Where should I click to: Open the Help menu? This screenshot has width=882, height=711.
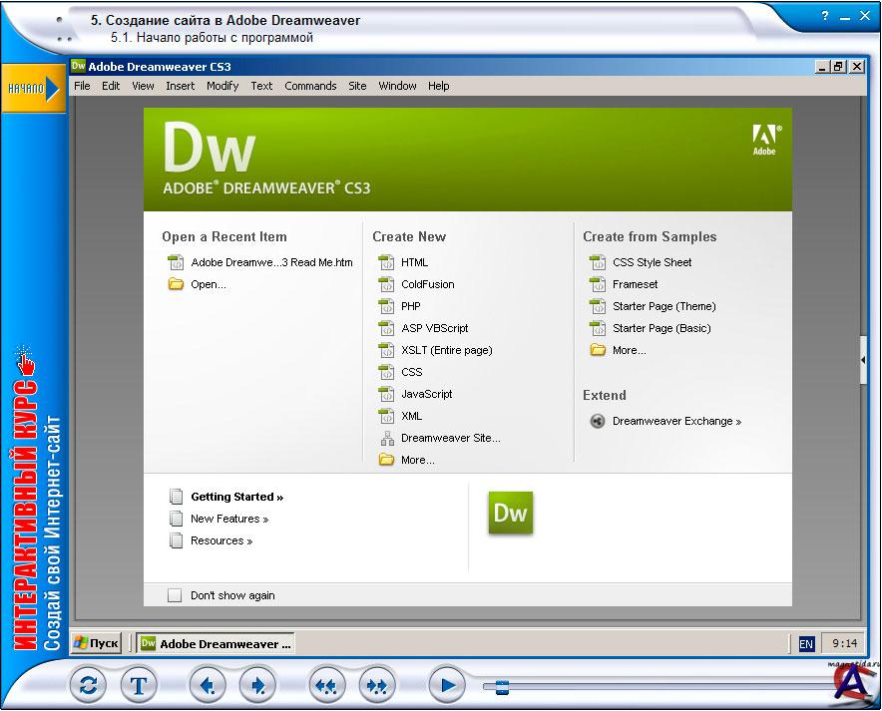[439, 86]
